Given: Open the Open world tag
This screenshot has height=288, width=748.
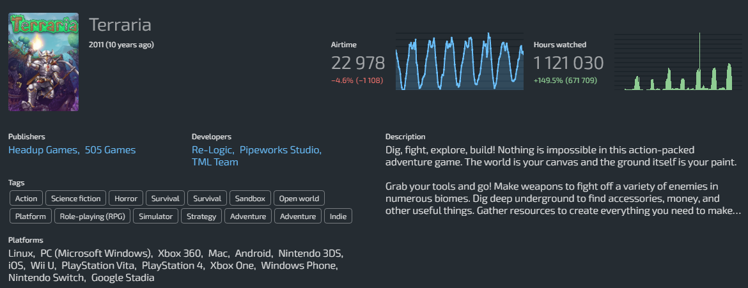Looking at the screenshot, I should coord(299,199).
